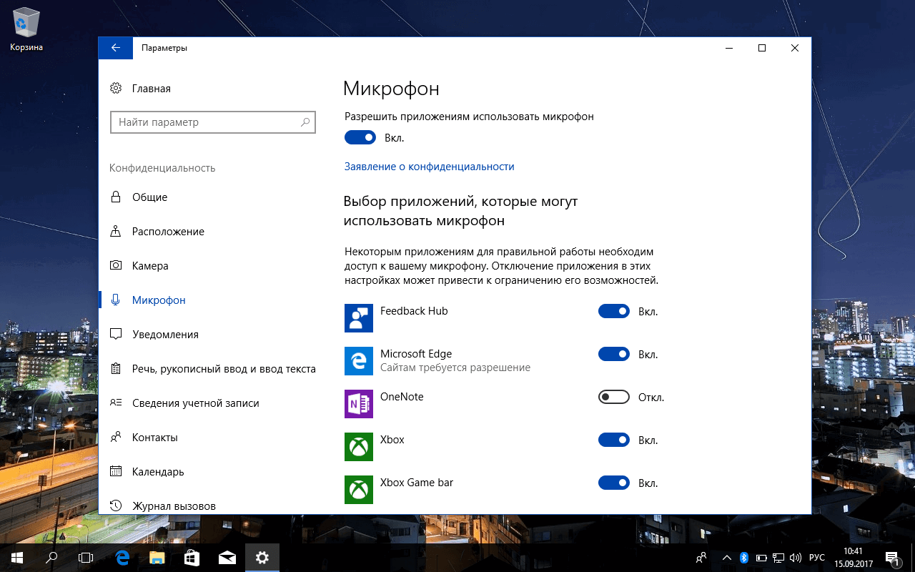
Task: Open the Windows Start menu
Action: (x=16, y=557)
